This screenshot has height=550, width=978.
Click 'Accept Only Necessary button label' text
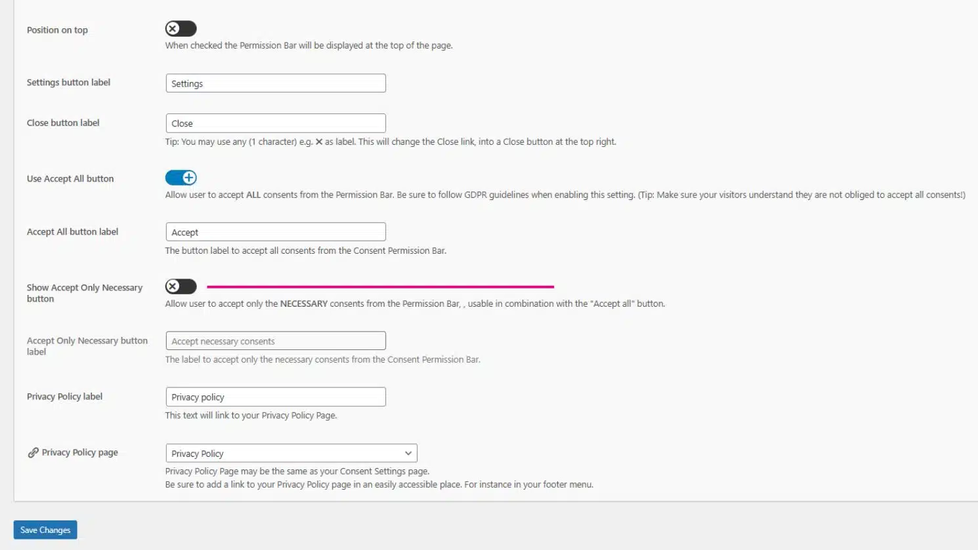pos(87,346)
